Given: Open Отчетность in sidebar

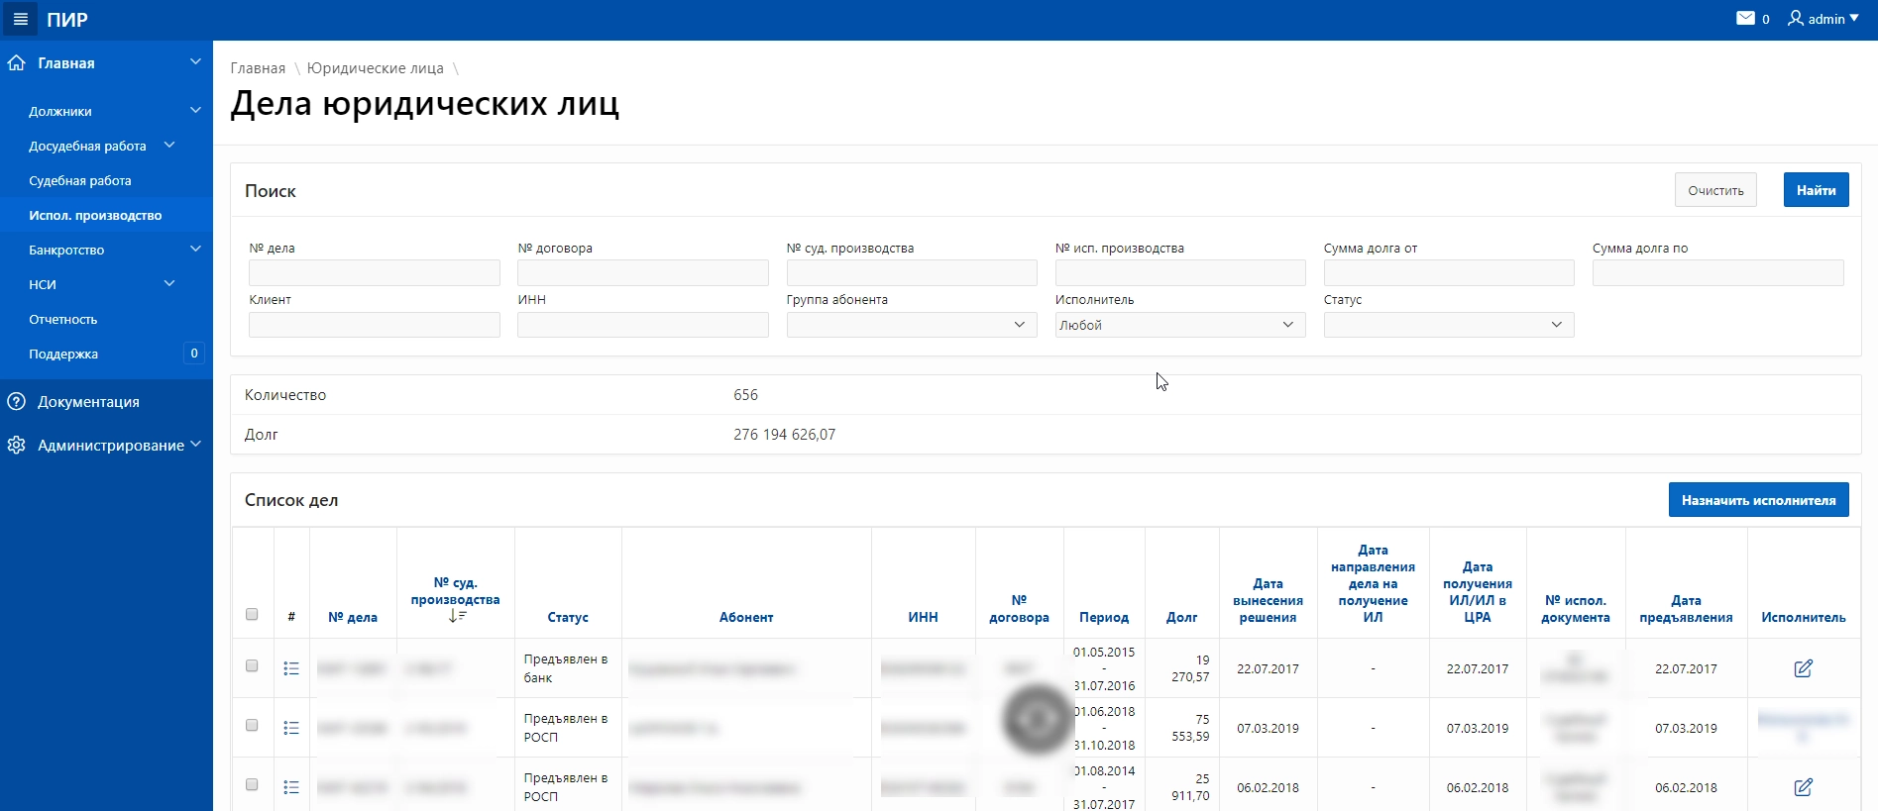Looking at the screenshot, I should coord(63,319).
